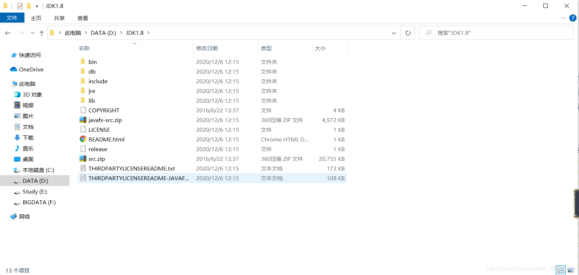Open recent locations dropdown arrow
Screen dimensions: 579x275
coord(32,33)
